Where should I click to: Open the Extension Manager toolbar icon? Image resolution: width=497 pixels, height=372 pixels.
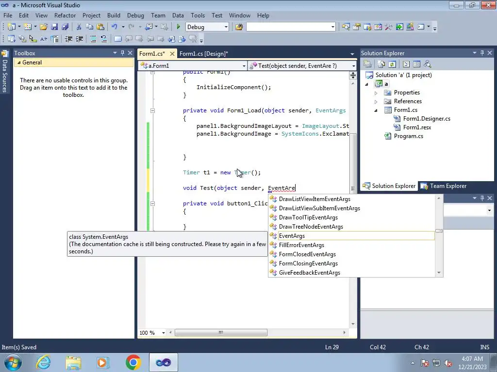[410, 27]
